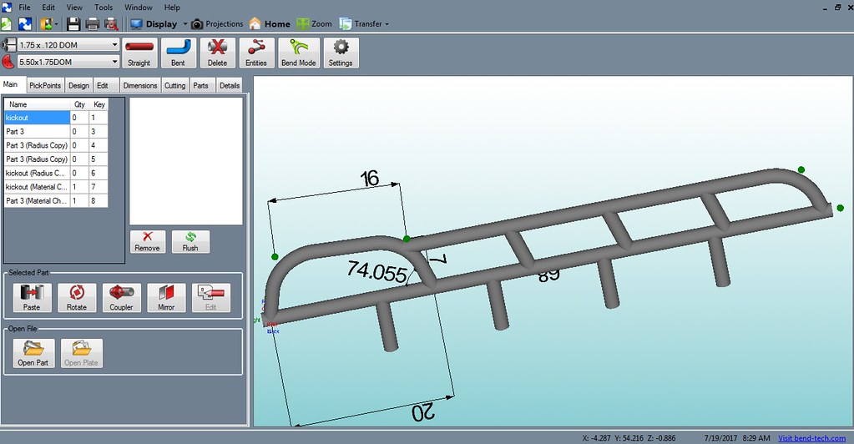Click the Remove button
This screenshot has height=444, width=854.
point(148,241)
